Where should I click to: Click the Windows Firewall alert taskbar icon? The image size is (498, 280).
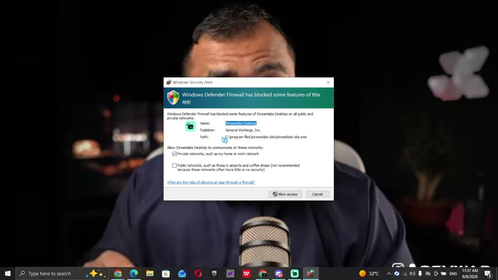click(310, 273)
